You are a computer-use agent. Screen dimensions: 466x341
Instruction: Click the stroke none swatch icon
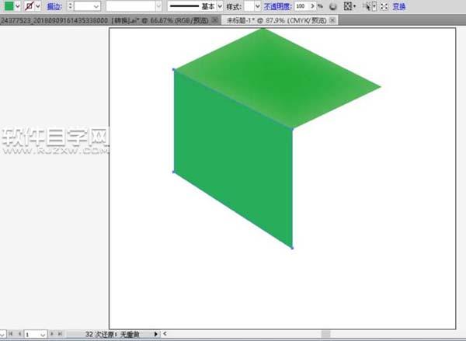click(29, 5)
